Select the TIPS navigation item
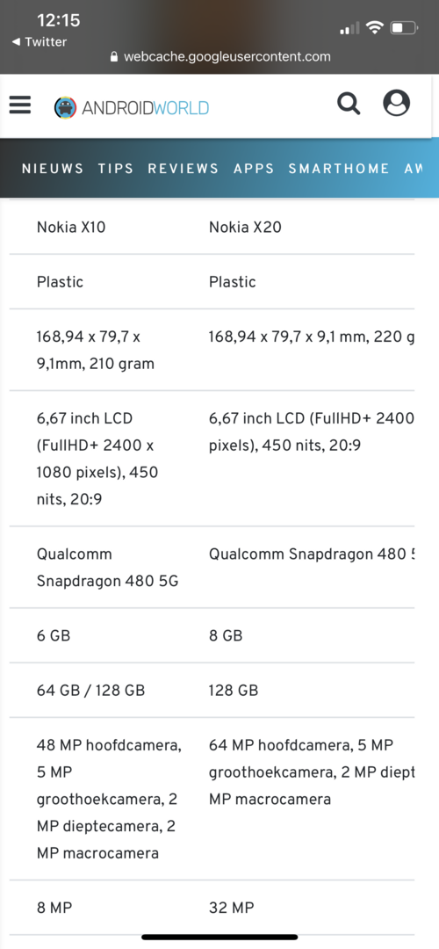Screen dimensions: 439x949 click(116, 169)
